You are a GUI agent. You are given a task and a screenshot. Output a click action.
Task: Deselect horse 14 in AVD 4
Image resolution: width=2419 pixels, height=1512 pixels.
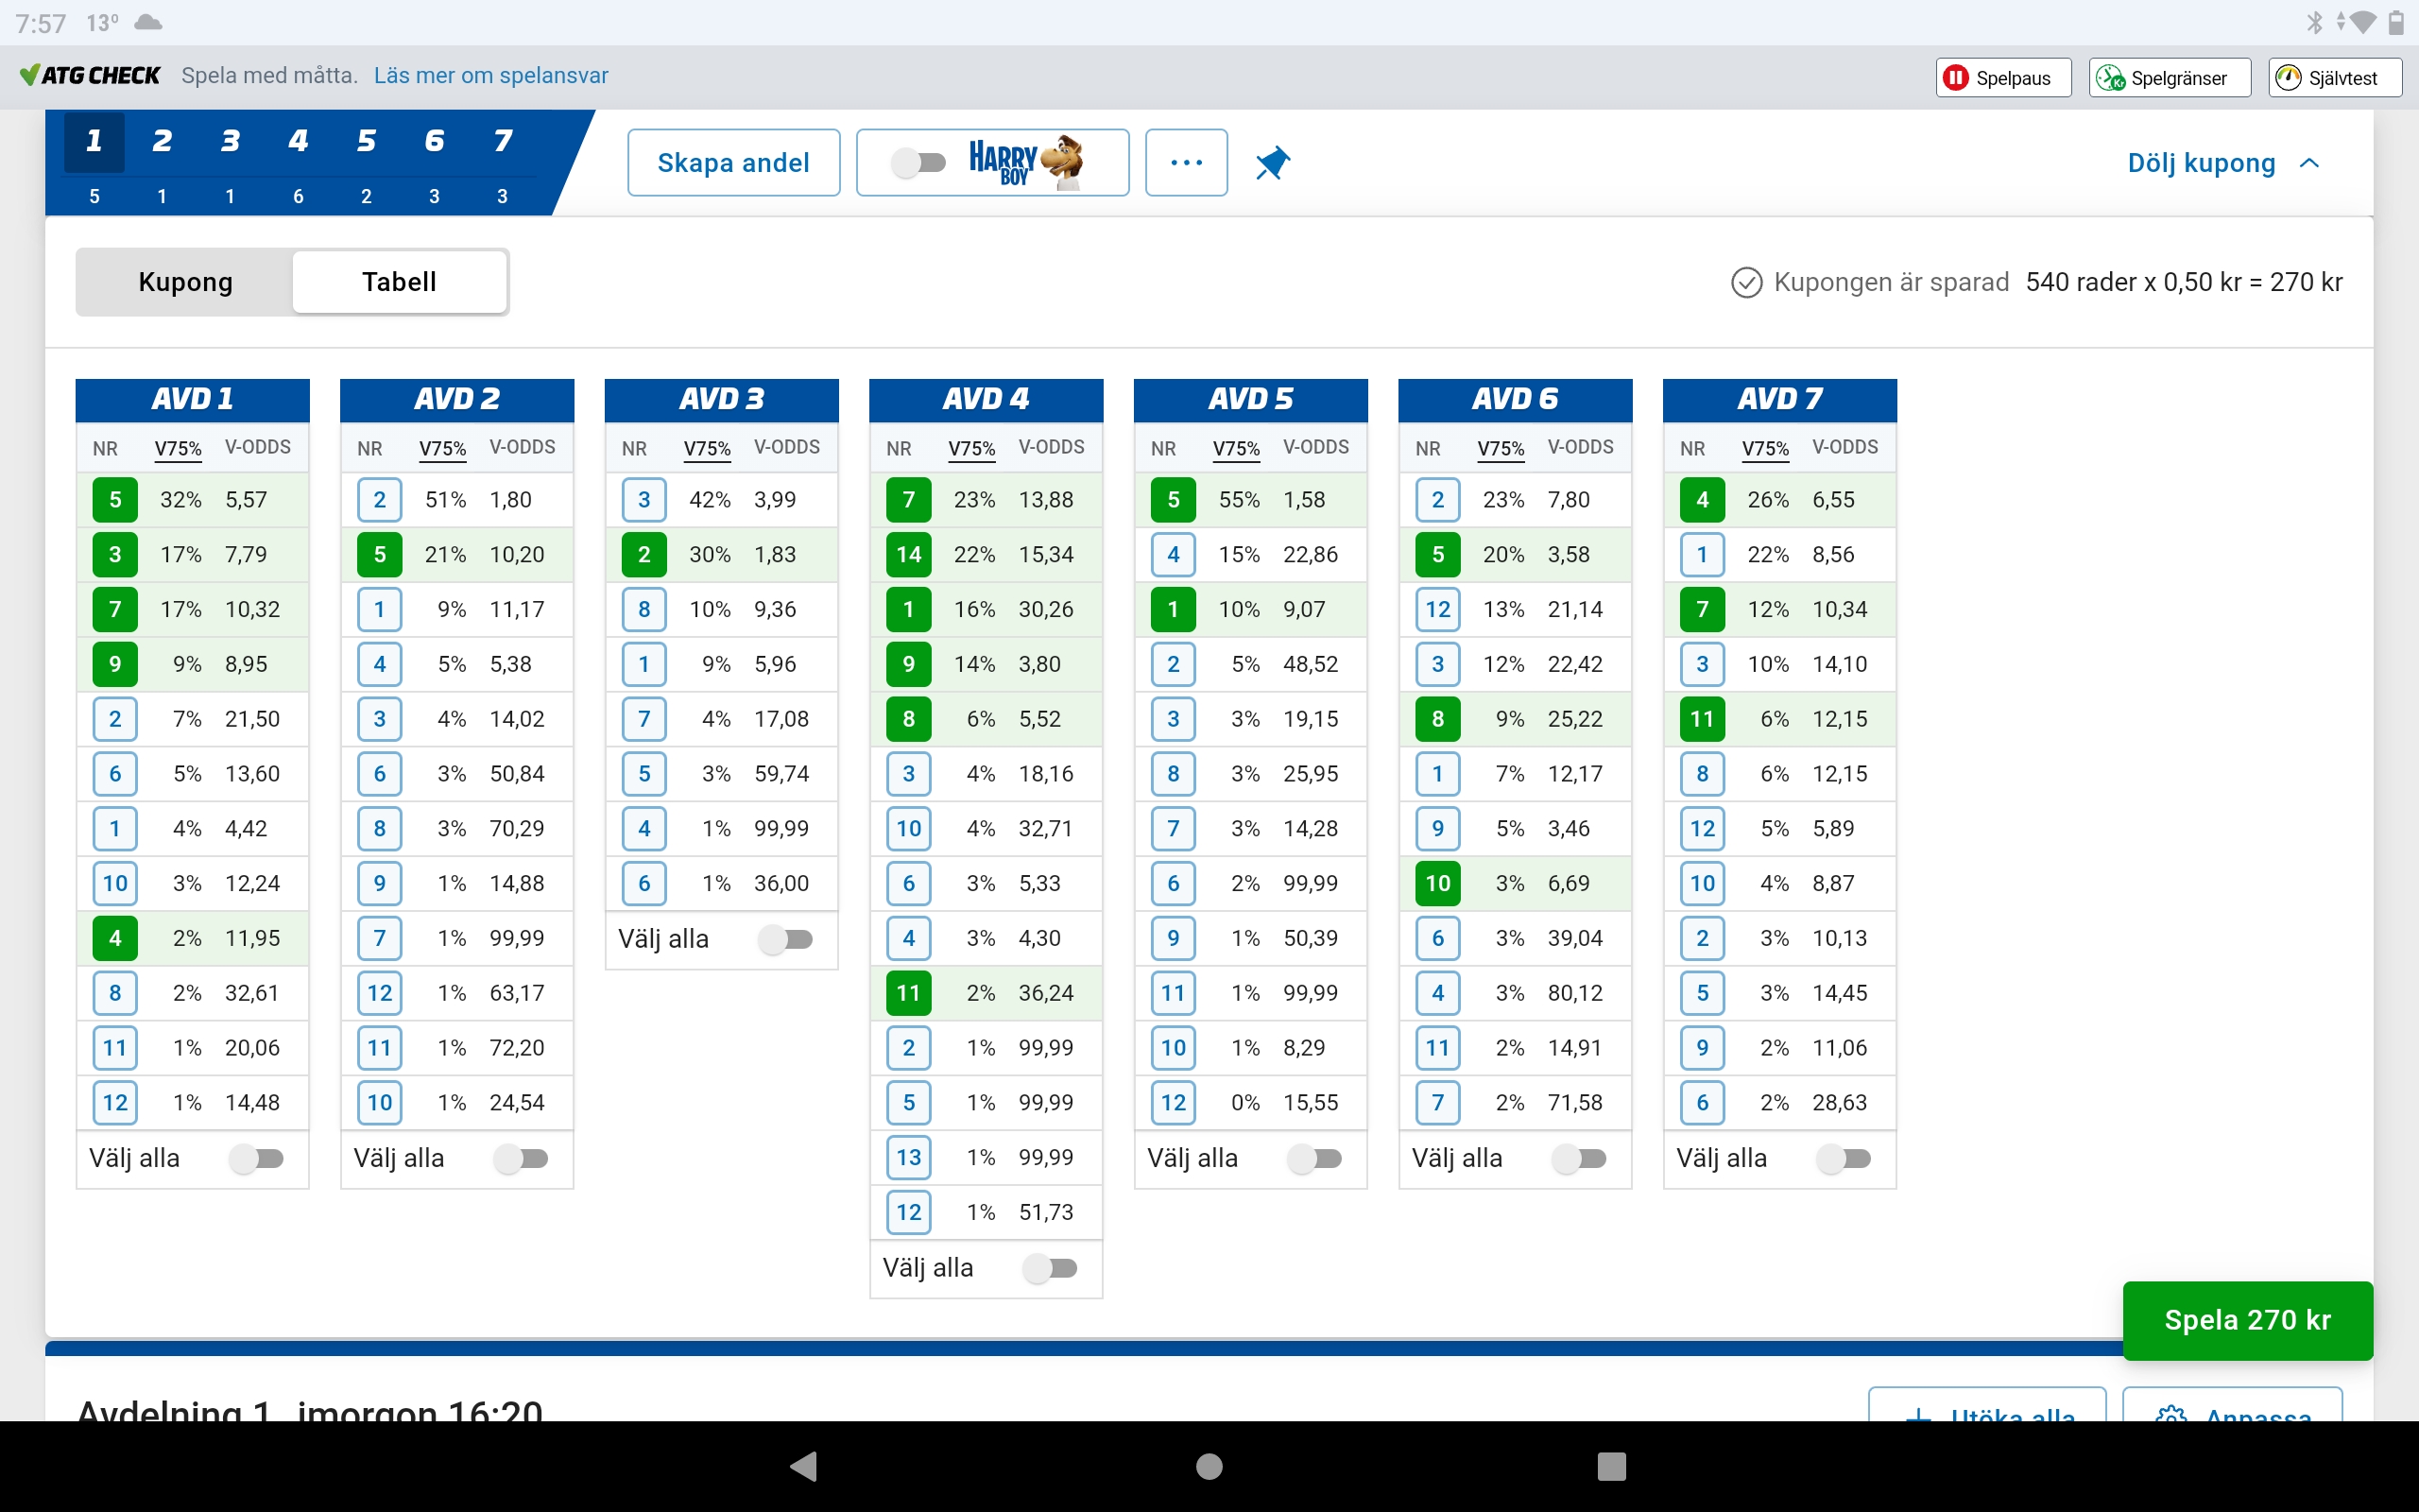tap(909, 554)
